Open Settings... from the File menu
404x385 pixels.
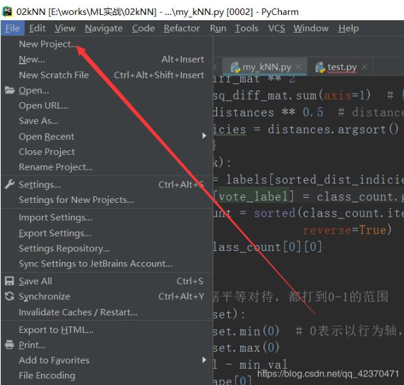tap(107, 185)
